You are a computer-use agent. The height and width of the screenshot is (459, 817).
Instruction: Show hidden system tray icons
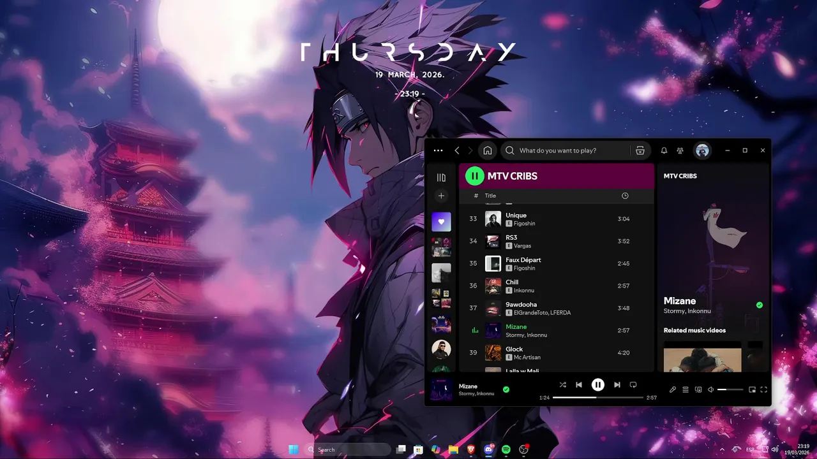pyautogui.click(x=722, y=449)
